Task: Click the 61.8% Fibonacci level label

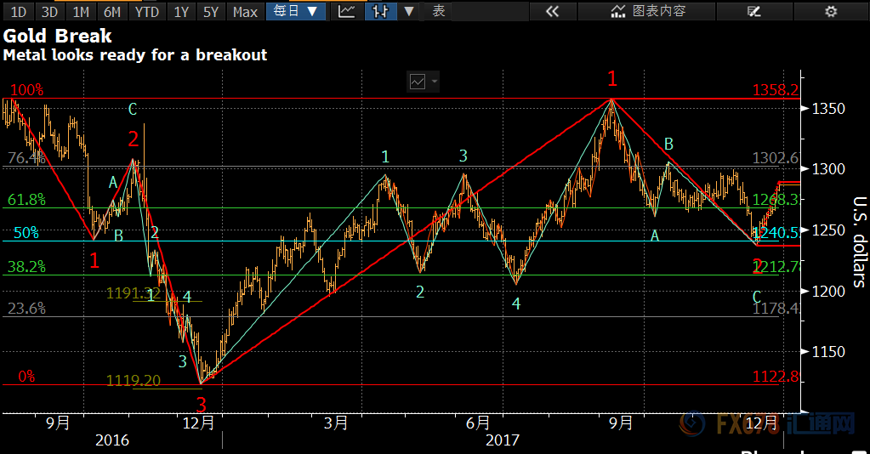Action: (26, 200)
